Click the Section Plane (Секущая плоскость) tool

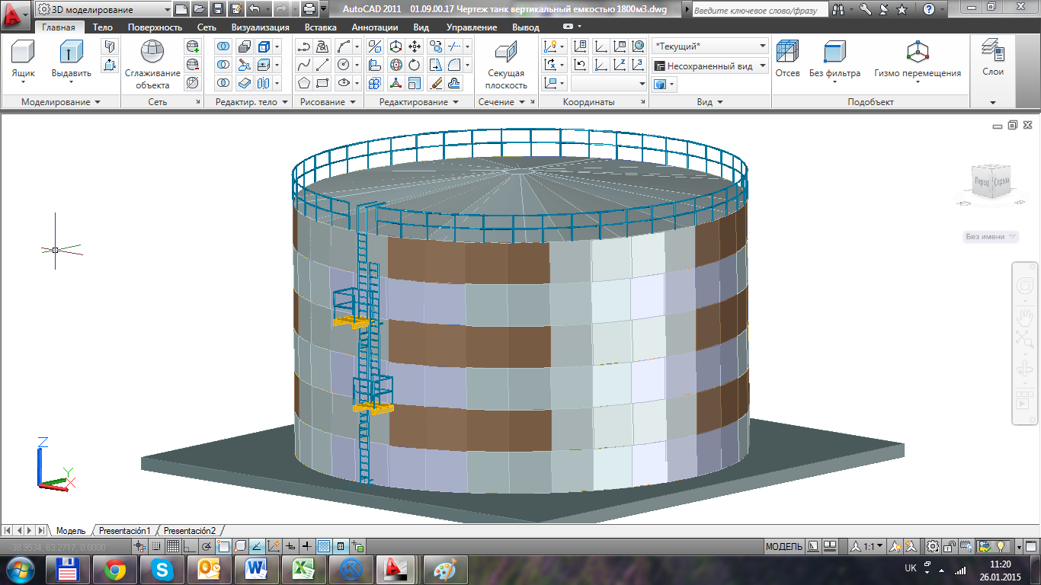(506, 65)
